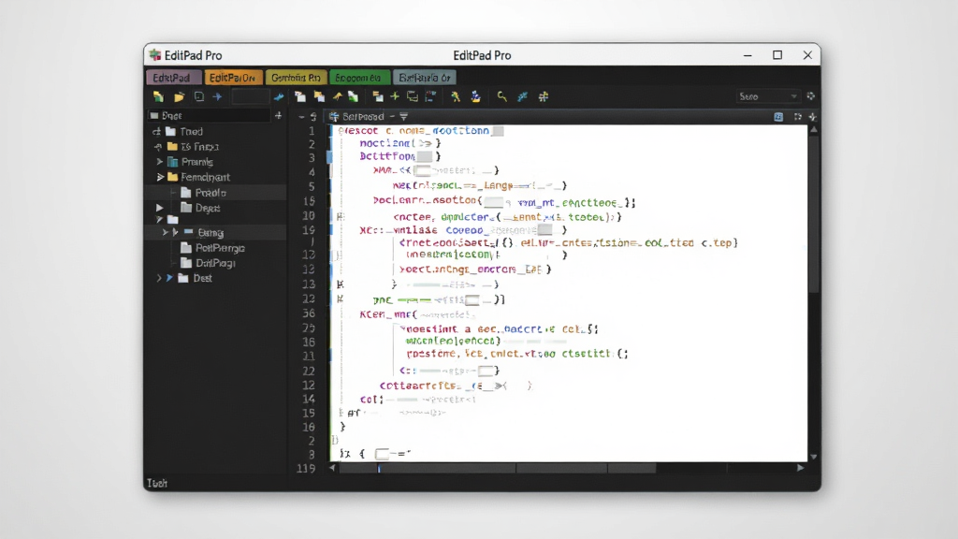Click the funnel icon beside the editor file tab
The height and width of the screenshot is (539, 958).
(x=404, y=116)
